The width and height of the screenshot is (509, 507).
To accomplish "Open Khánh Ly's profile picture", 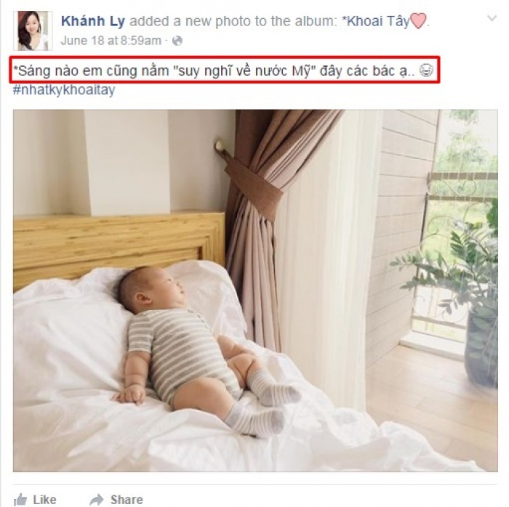I will pos(33,31).
